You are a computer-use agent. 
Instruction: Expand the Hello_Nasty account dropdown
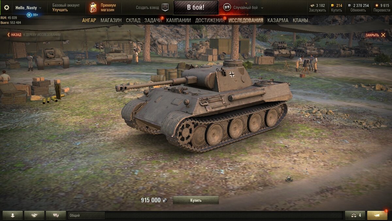click(x=40, y=8)
